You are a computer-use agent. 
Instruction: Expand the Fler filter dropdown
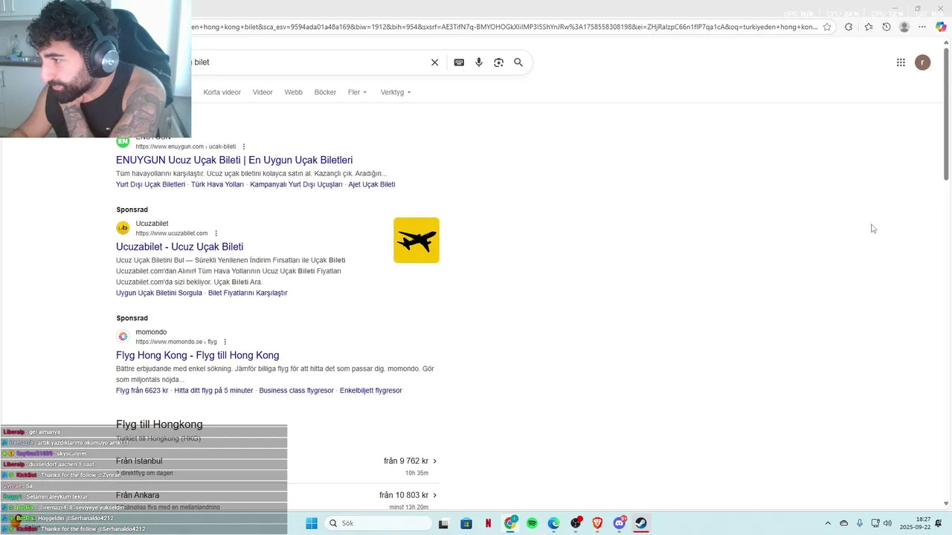[357, 92]
